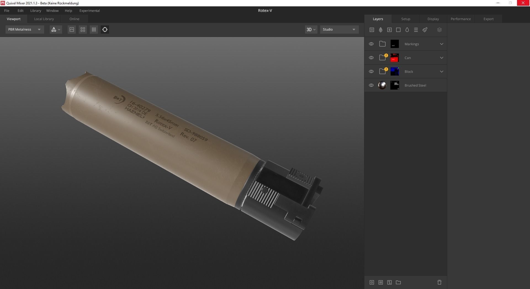This screenshot has width=530, height=289.
Task: Open the Experimental menu
Action: 90,10
